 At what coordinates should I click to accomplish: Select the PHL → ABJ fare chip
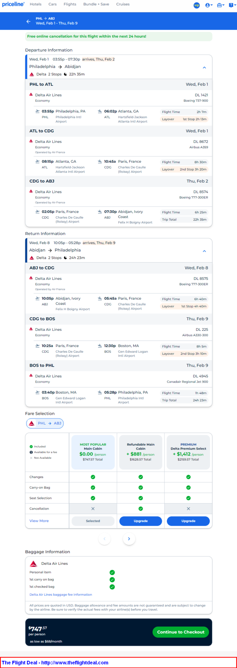45,423
